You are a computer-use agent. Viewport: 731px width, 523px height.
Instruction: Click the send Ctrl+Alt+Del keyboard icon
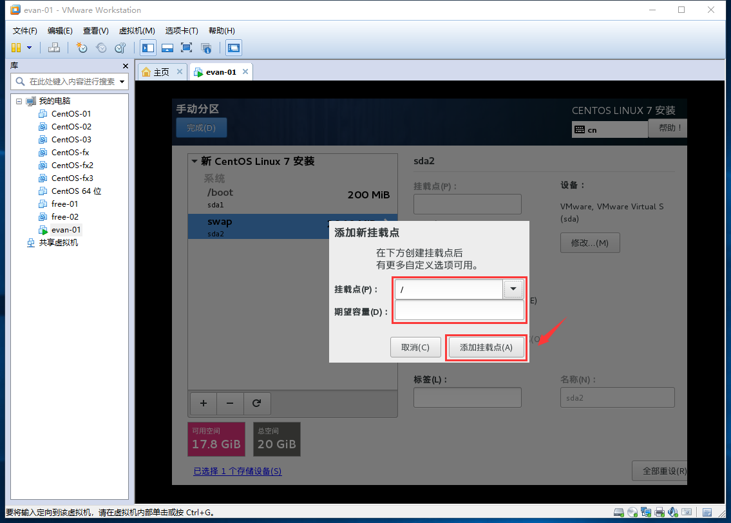pos(54,48)
